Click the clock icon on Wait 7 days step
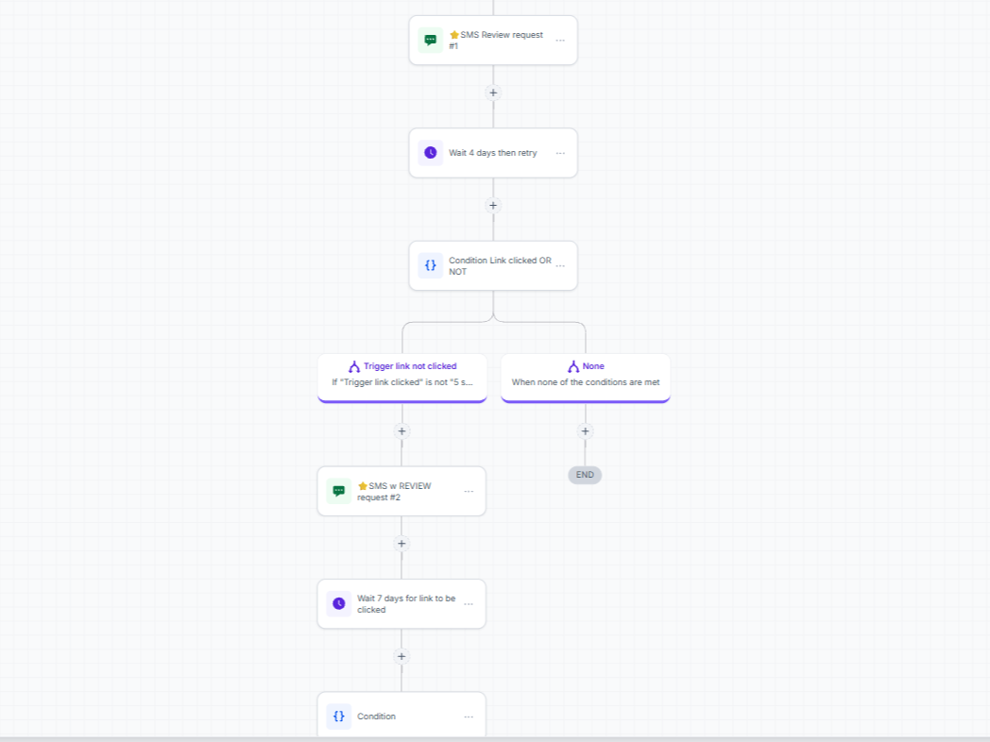 (x=338, y=604)
